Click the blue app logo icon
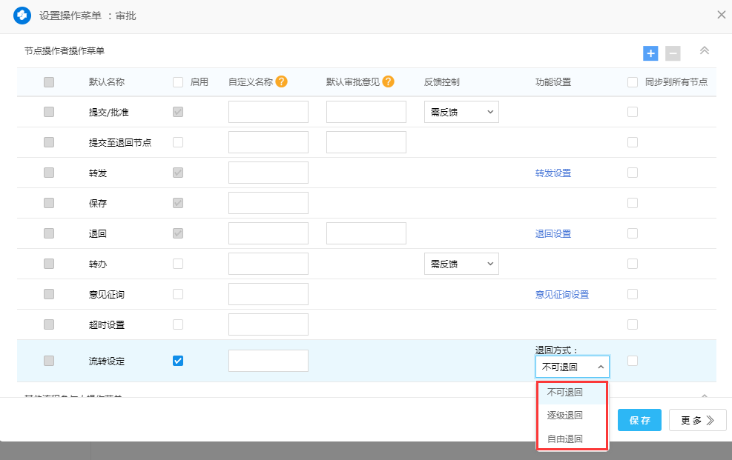The width and height of the screenshot is (732, 460). (22, 15)
